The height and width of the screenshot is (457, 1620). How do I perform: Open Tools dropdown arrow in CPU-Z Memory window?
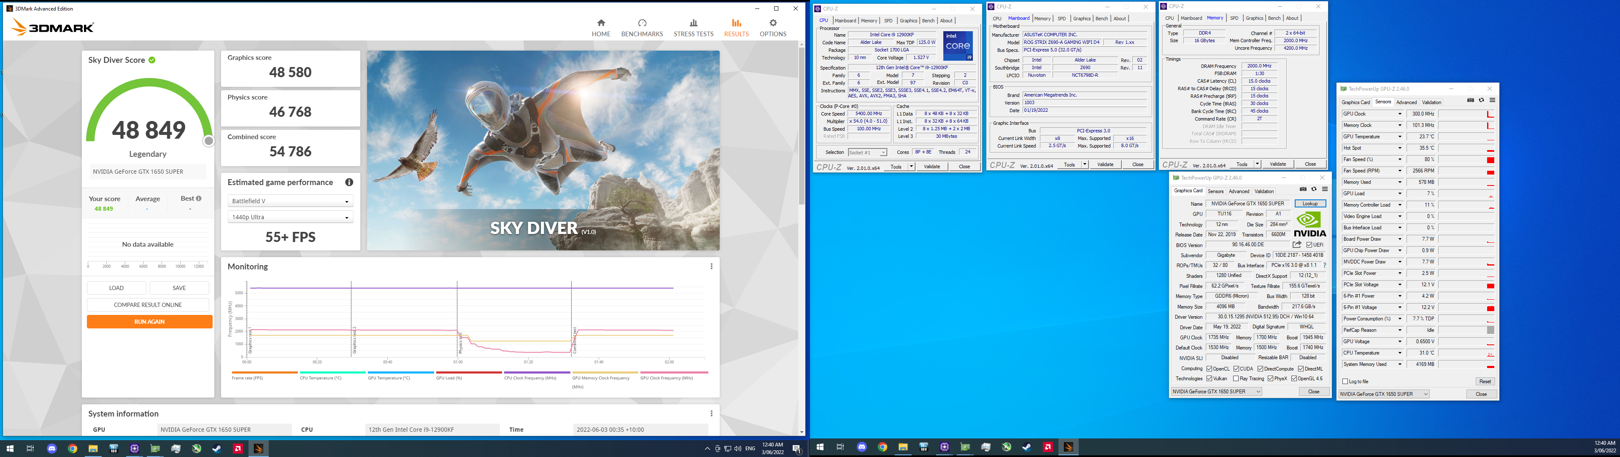click(1257, 165)
